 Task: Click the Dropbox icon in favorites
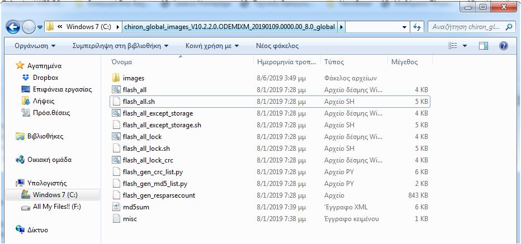pos(26,78)
